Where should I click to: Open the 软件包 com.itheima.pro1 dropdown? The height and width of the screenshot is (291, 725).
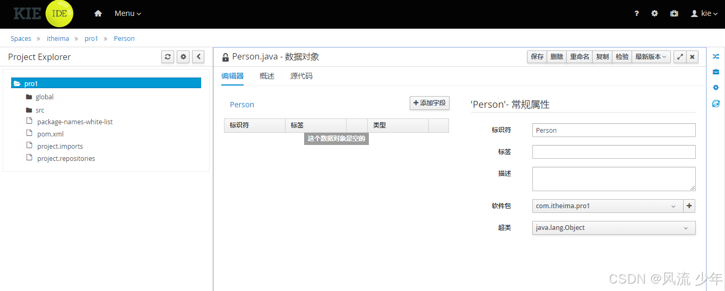pos(608,206)
